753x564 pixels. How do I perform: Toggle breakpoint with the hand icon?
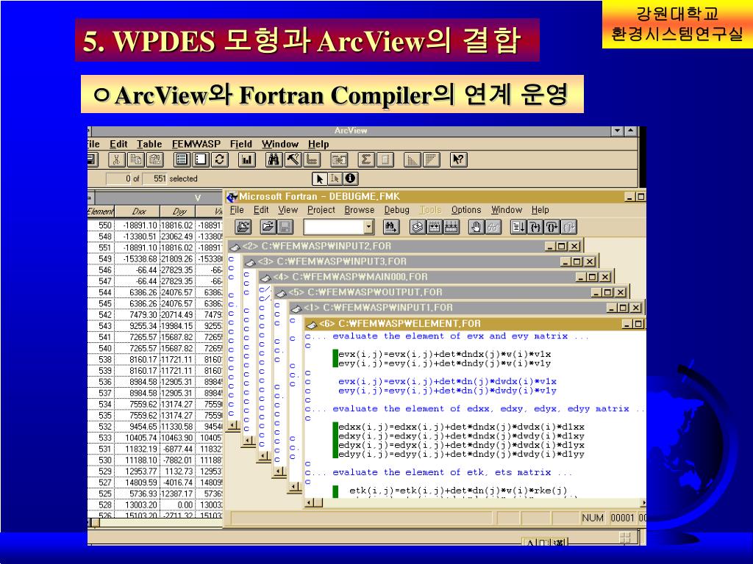coord(476,227)
